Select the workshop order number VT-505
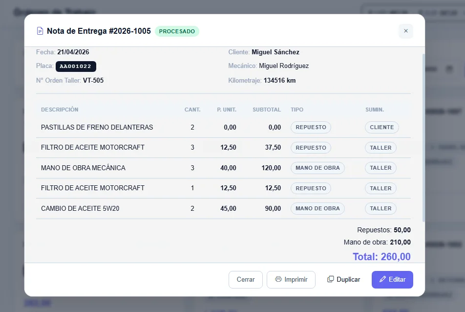Image resolution: width=465 pixels, height=312 pixels. (x=93, y=81)
